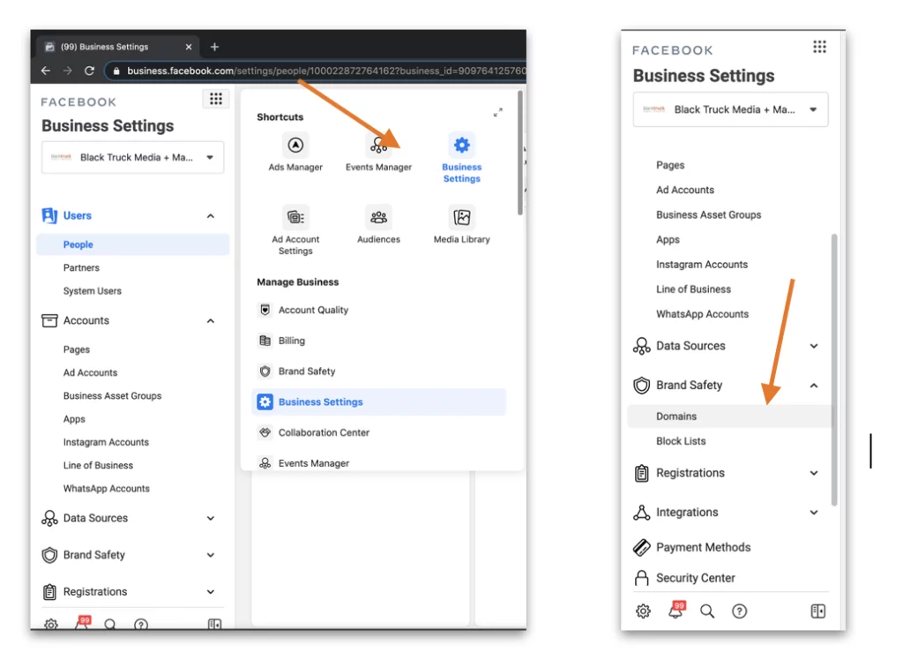903x660 pixels.
Task: Open Domains under Brand Safety
Action: click(729, 416)
